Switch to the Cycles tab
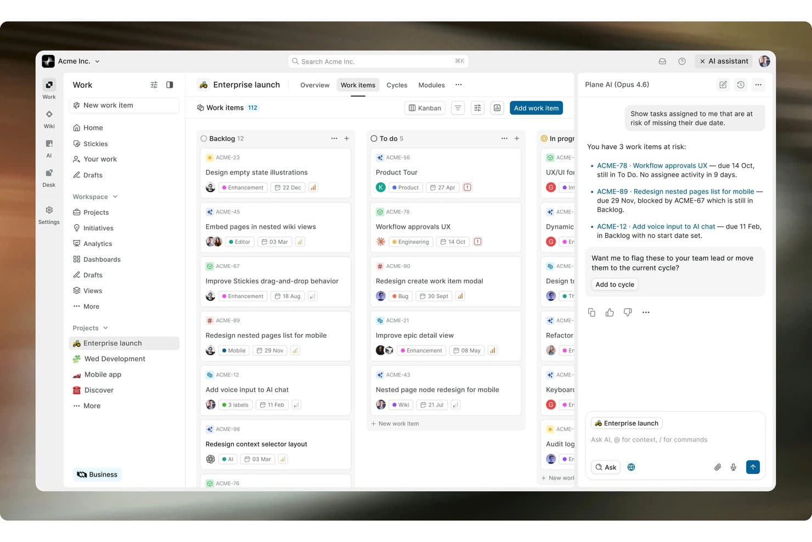This screenshot has width=812, height=542. [397, 85]
